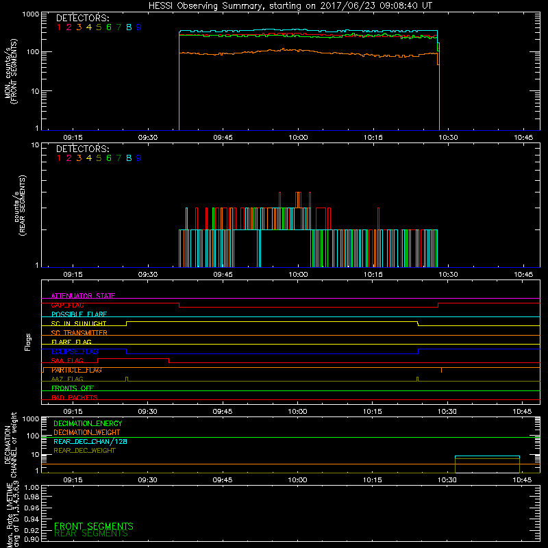
Task: Click the PARTICLE_FLAG label
Action: [x=77, y=370]
